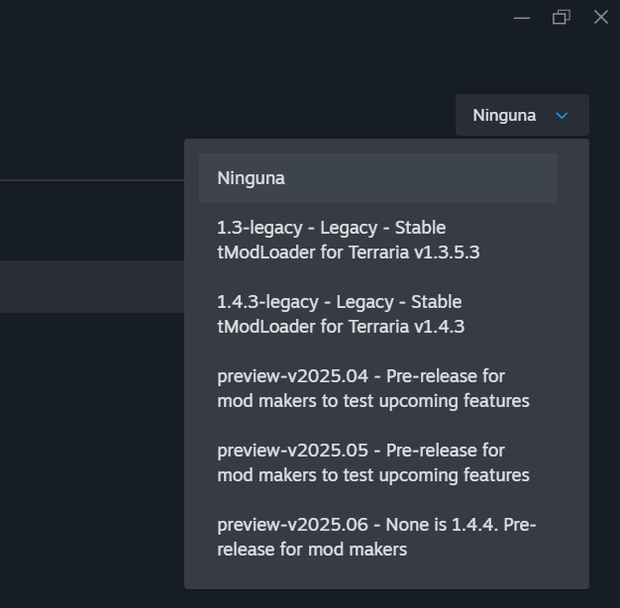This screenshot has height=608, width=620.
Task: Pick the "None is 1.4.4" pre-release entry
Action: click(376, 537)
